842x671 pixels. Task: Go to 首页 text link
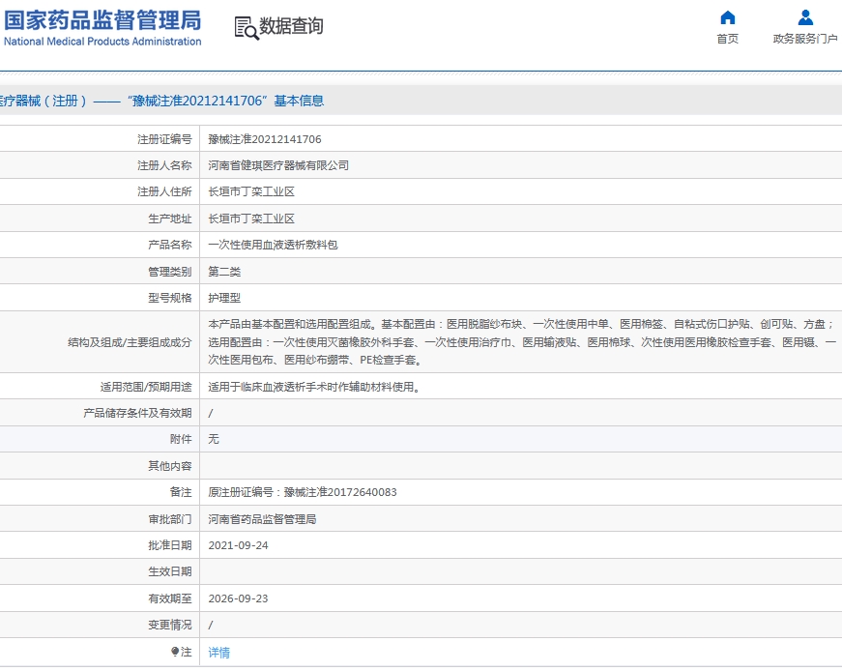pyautogui.click(x=727, y=39)
